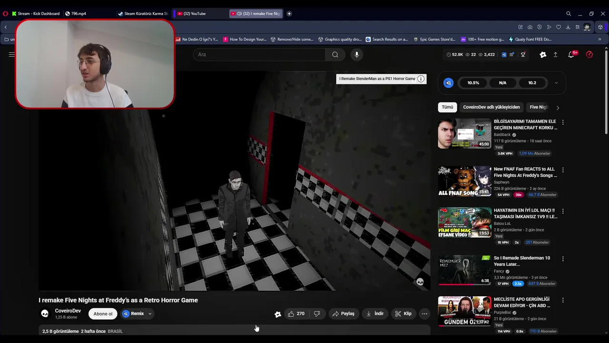Click the browser edit page icon
Viewport: 609px width, 343px height.
521,27
